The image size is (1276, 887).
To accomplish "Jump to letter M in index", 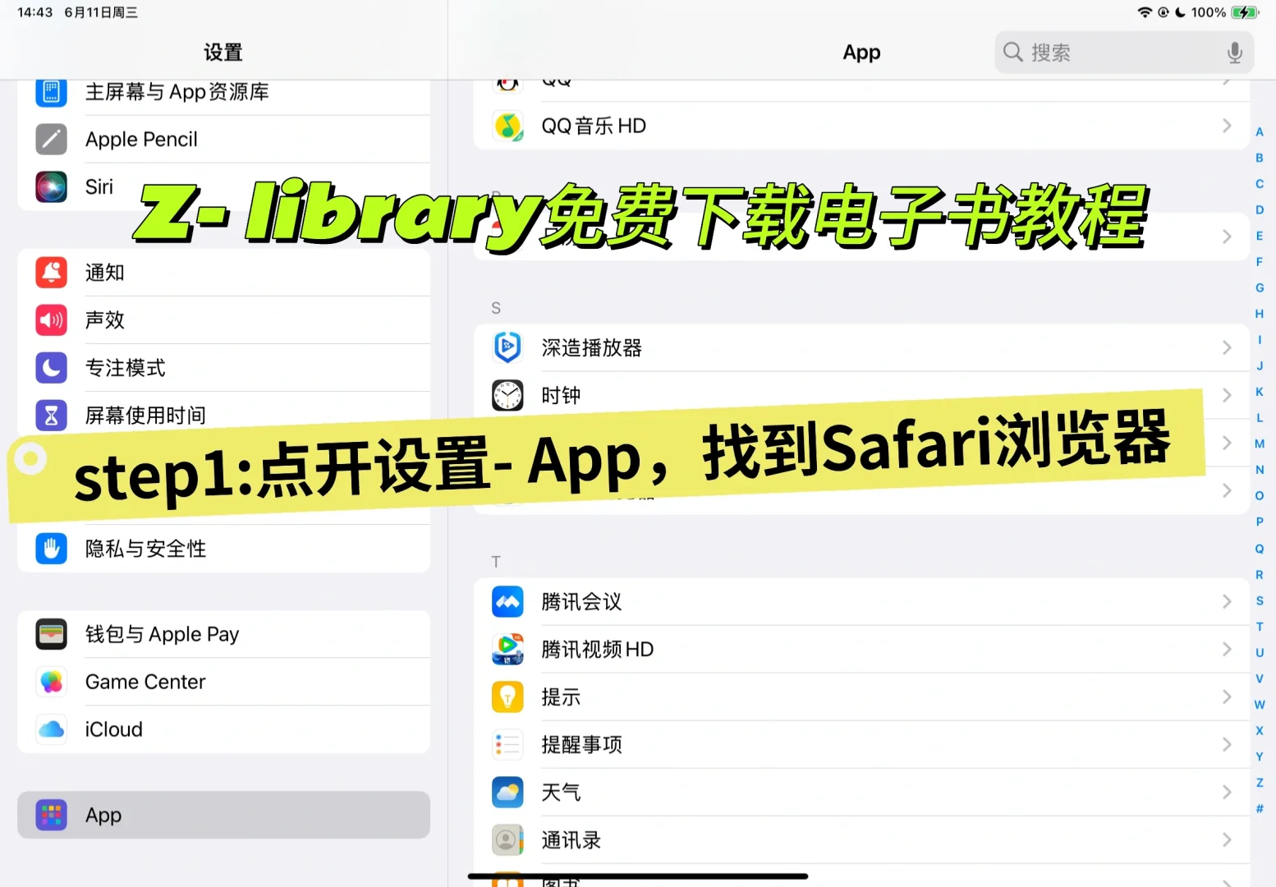I will point(1260,443).
